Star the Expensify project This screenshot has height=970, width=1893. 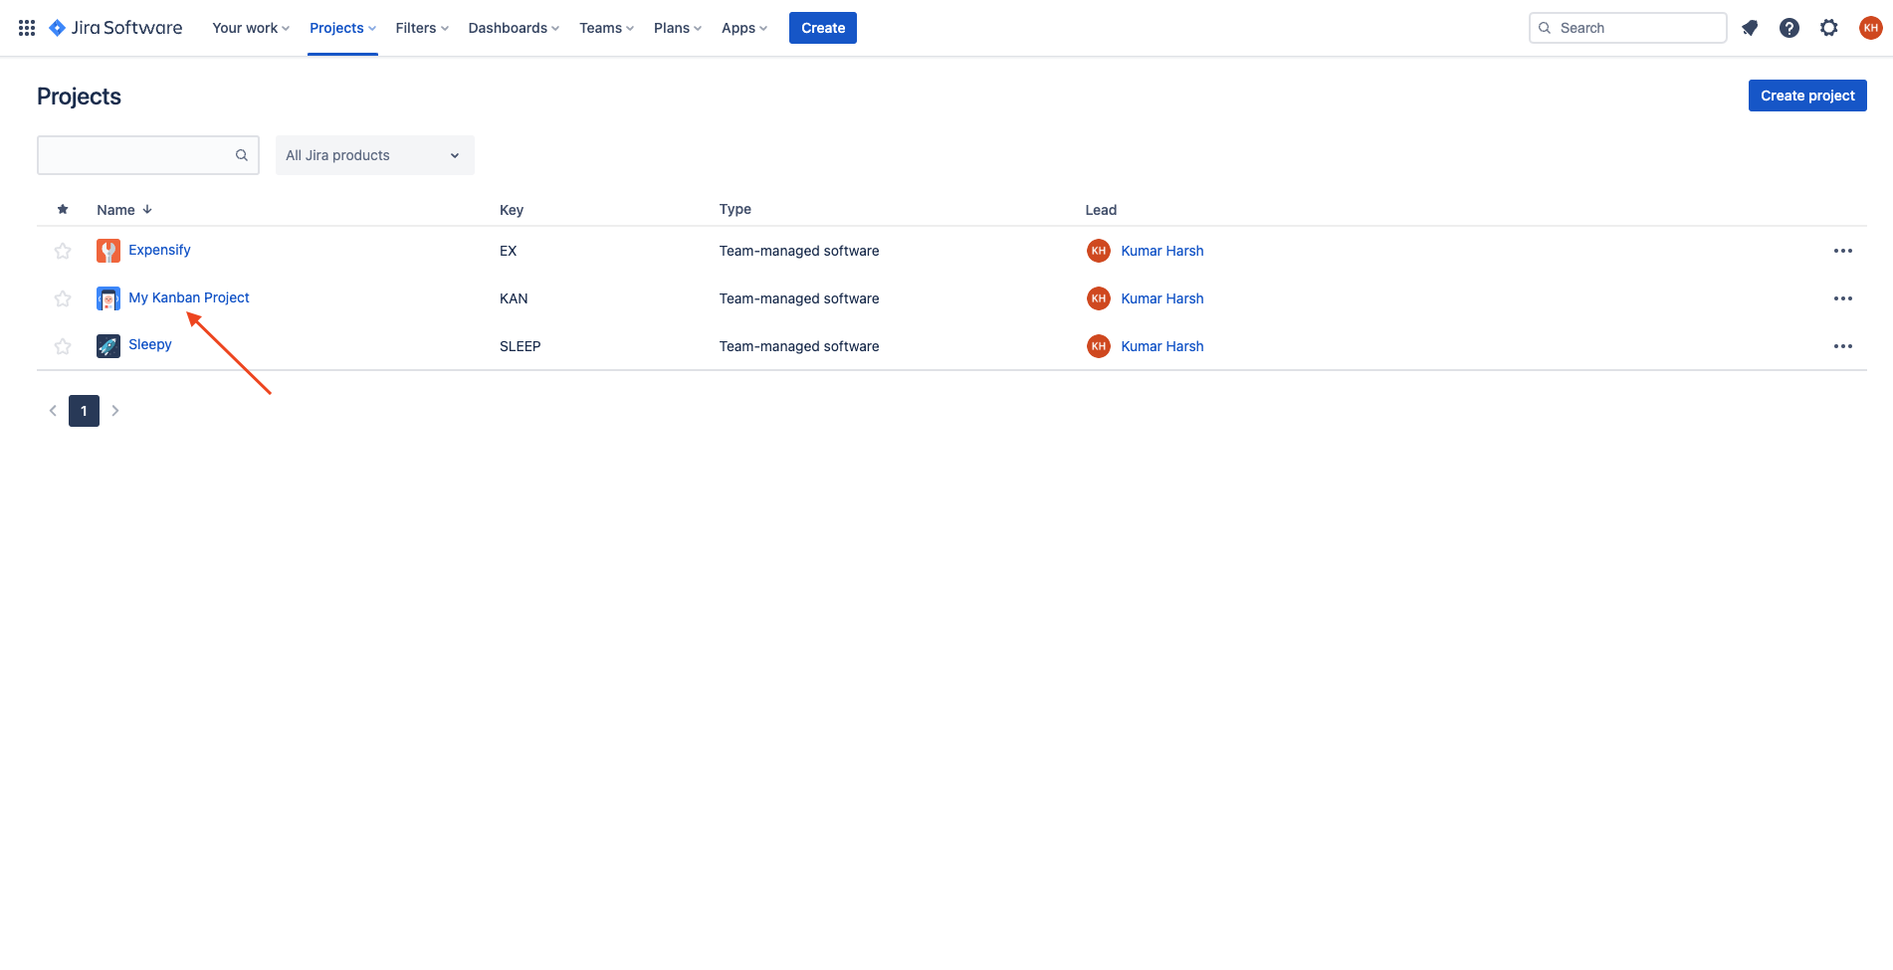63,250
